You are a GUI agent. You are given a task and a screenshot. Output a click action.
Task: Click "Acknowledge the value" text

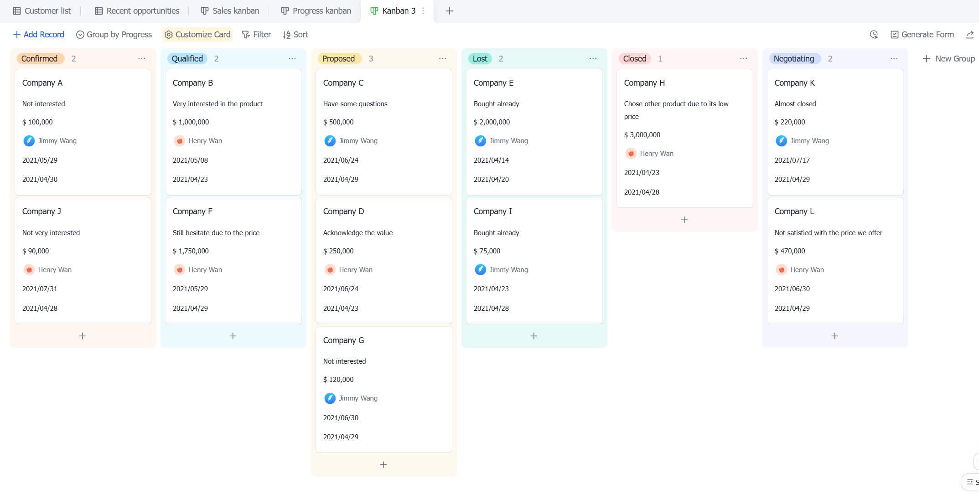click(x=358, y=233)
